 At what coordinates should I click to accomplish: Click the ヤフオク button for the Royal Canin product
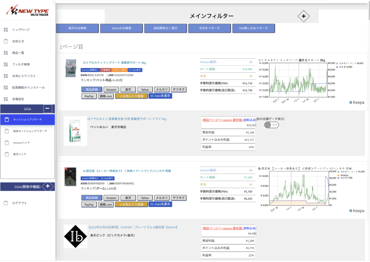(178, 89)
